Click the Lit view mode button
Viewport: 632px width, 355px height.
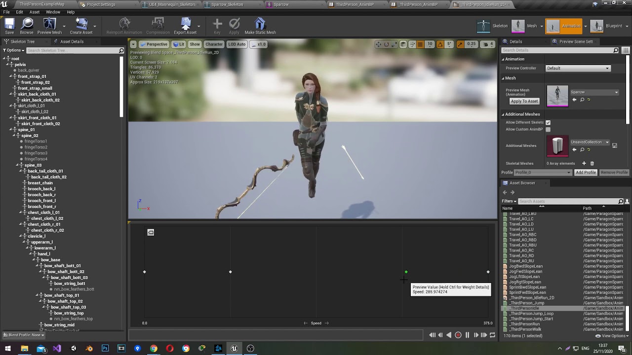click(179, 44)
